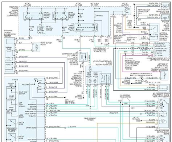172x142 pixels.
Task: Click the 'RIGHT TEMP SENSOR' label
Action: [23, 93]
